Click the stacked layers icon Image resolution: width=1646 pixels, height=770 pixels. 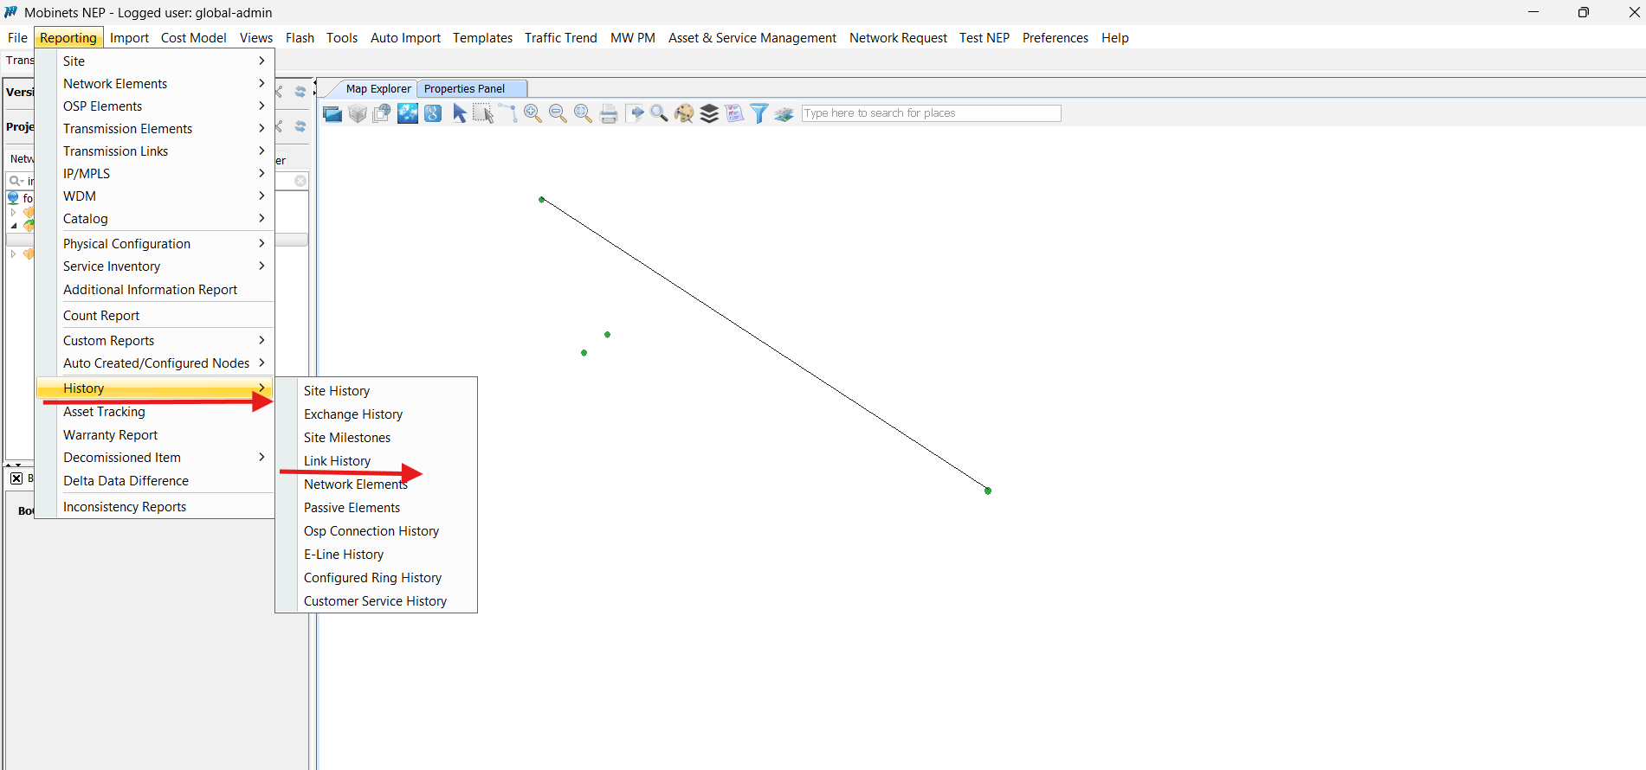(x=709, y=113)
